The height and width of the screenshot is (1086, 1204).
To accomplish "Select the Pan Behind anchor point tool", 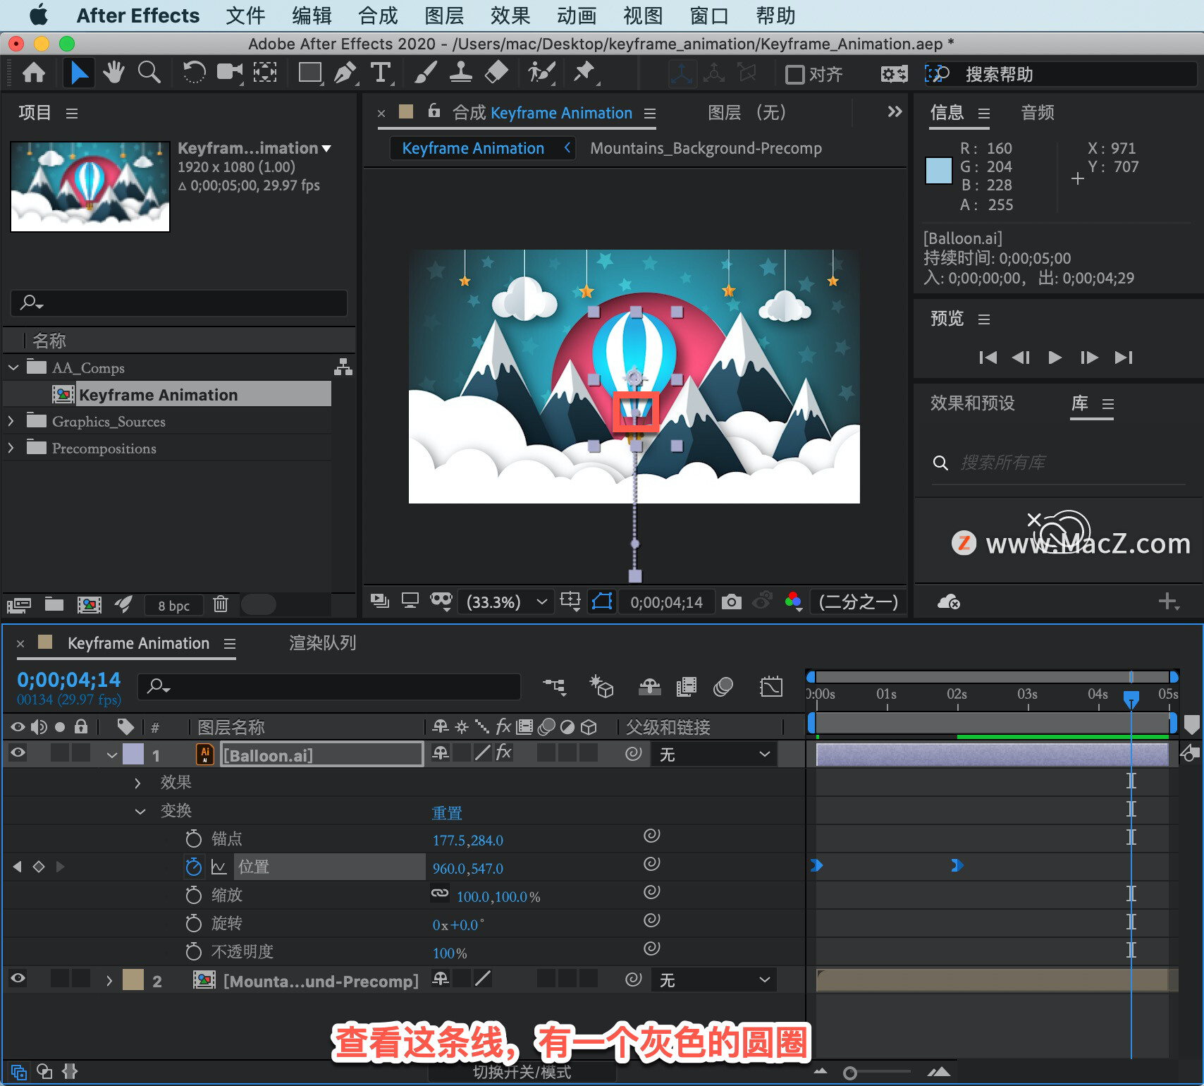I will tap(265, 73).
